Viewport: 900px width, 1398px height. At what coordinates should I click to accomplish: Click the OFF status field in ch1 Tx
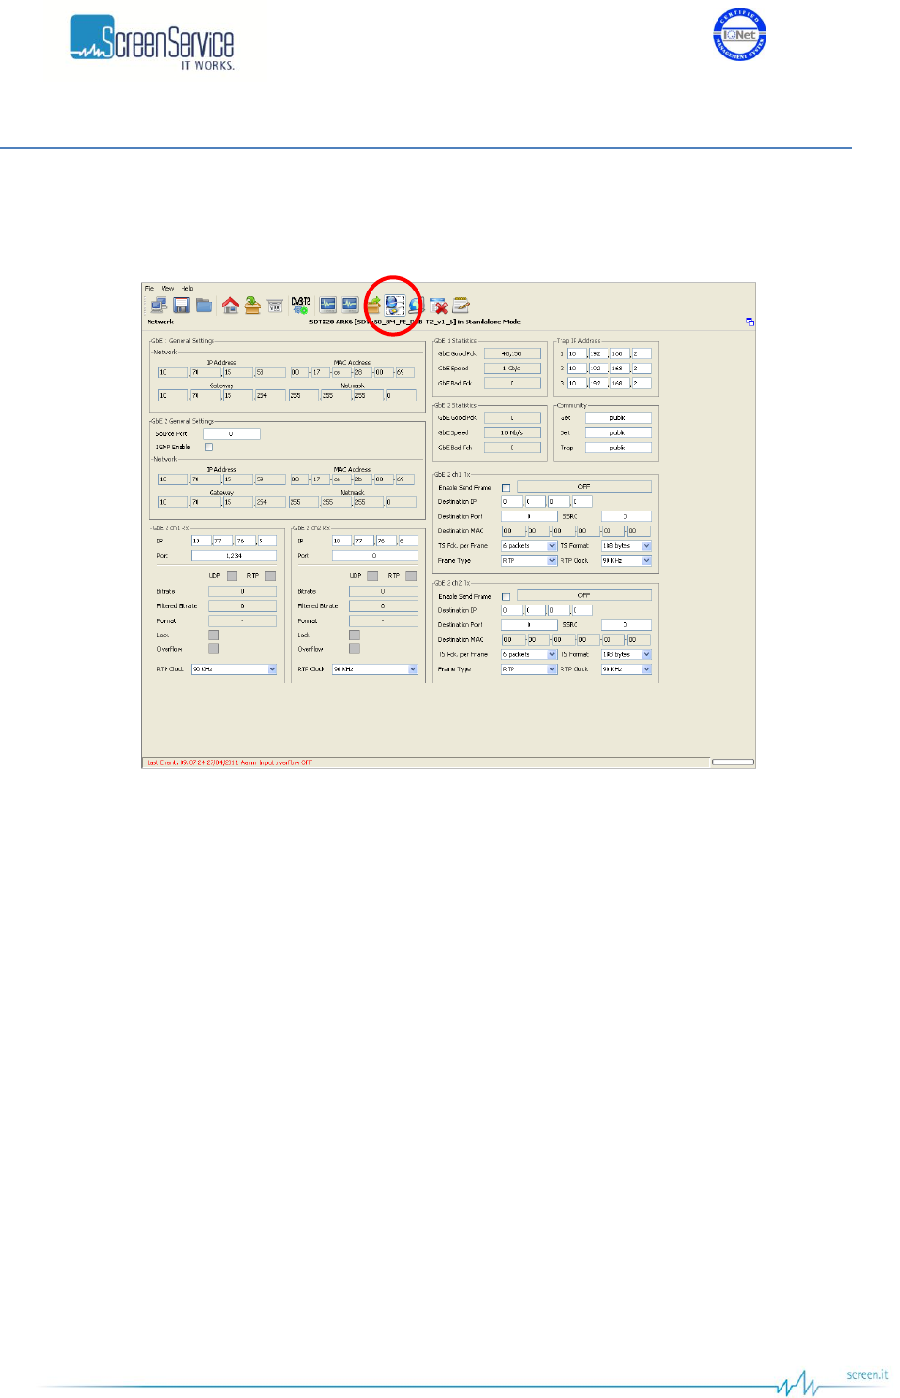pos(584,487)
